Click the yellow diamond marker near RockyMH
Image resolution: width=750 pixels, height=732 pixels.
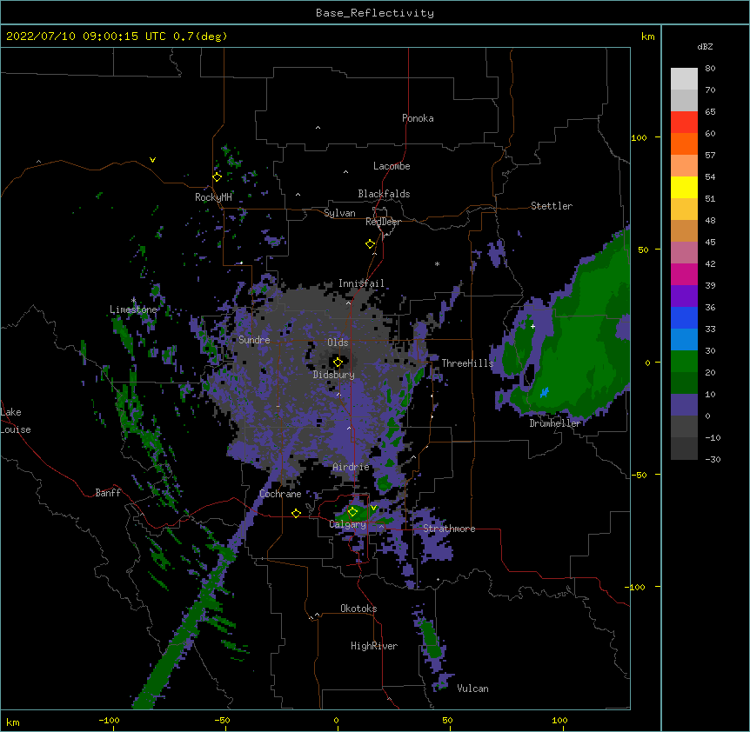tap(217, 176)
